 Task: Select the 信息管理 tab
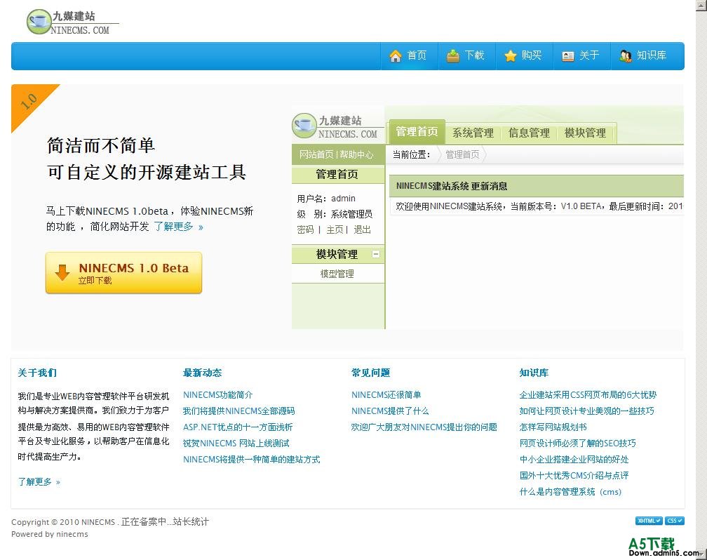click(529, 133)
